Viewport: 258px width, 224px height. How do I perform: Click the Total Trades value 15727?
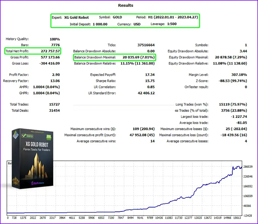click(54, 104)
